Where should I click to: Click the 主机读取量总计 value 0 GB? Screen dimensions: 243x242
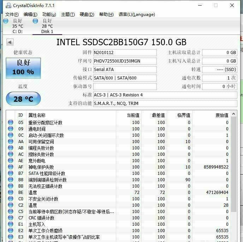220,53
